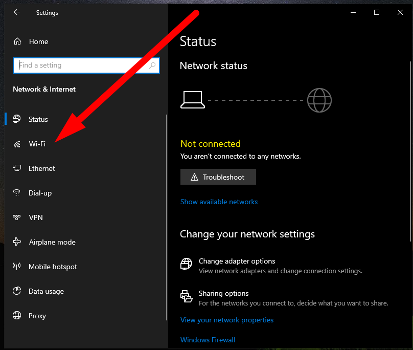Open the Windows Firewall link
Screen dimensions: 413x350
click(x=208, y=340)
